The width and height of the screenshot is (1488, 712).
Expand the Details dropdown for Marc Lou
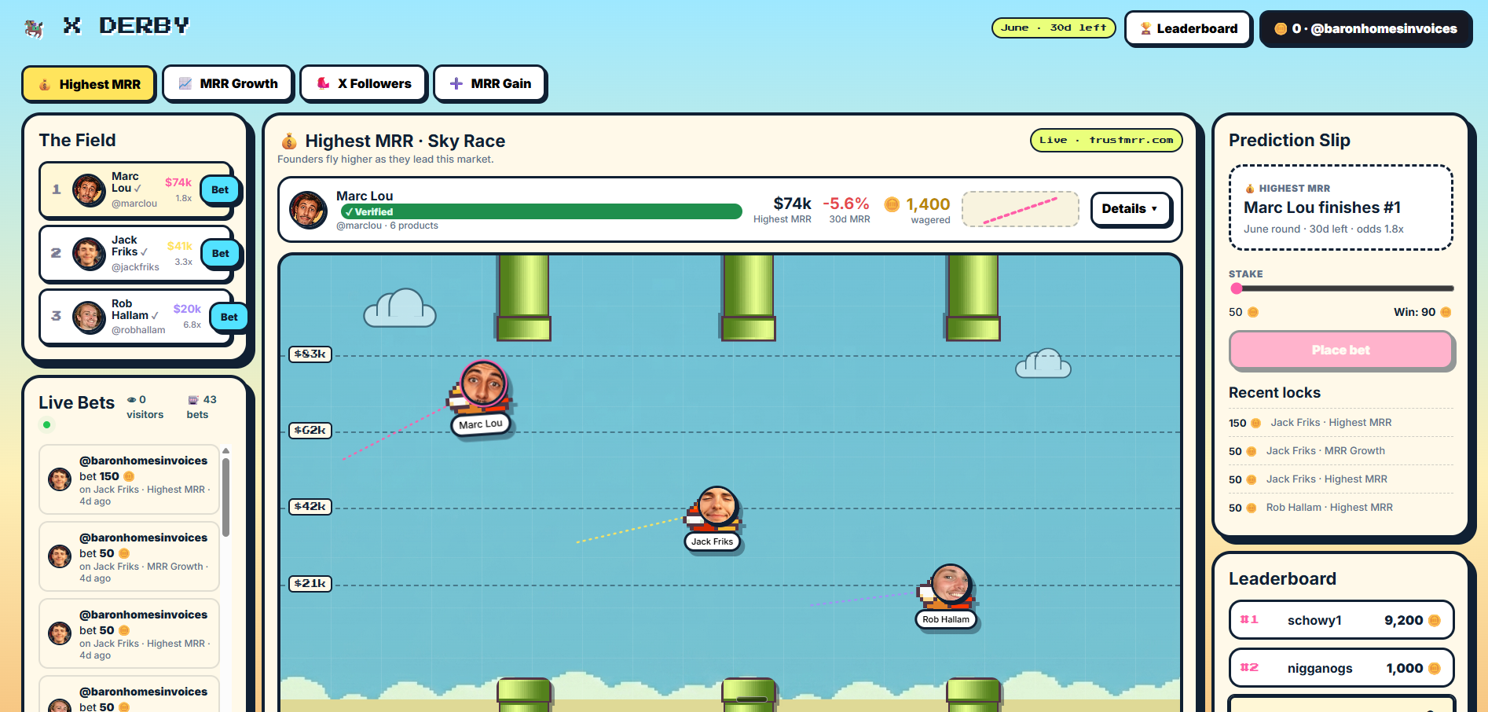coord(1131,209)
